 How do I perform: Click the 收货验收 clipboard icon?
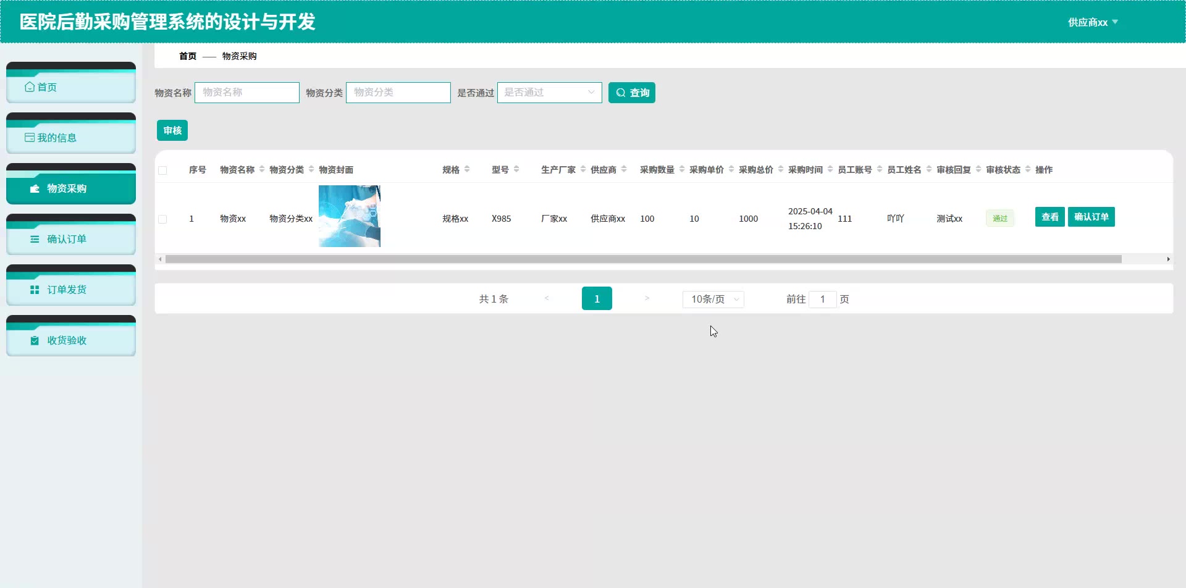pyautogui.click(x=35, y=340)
